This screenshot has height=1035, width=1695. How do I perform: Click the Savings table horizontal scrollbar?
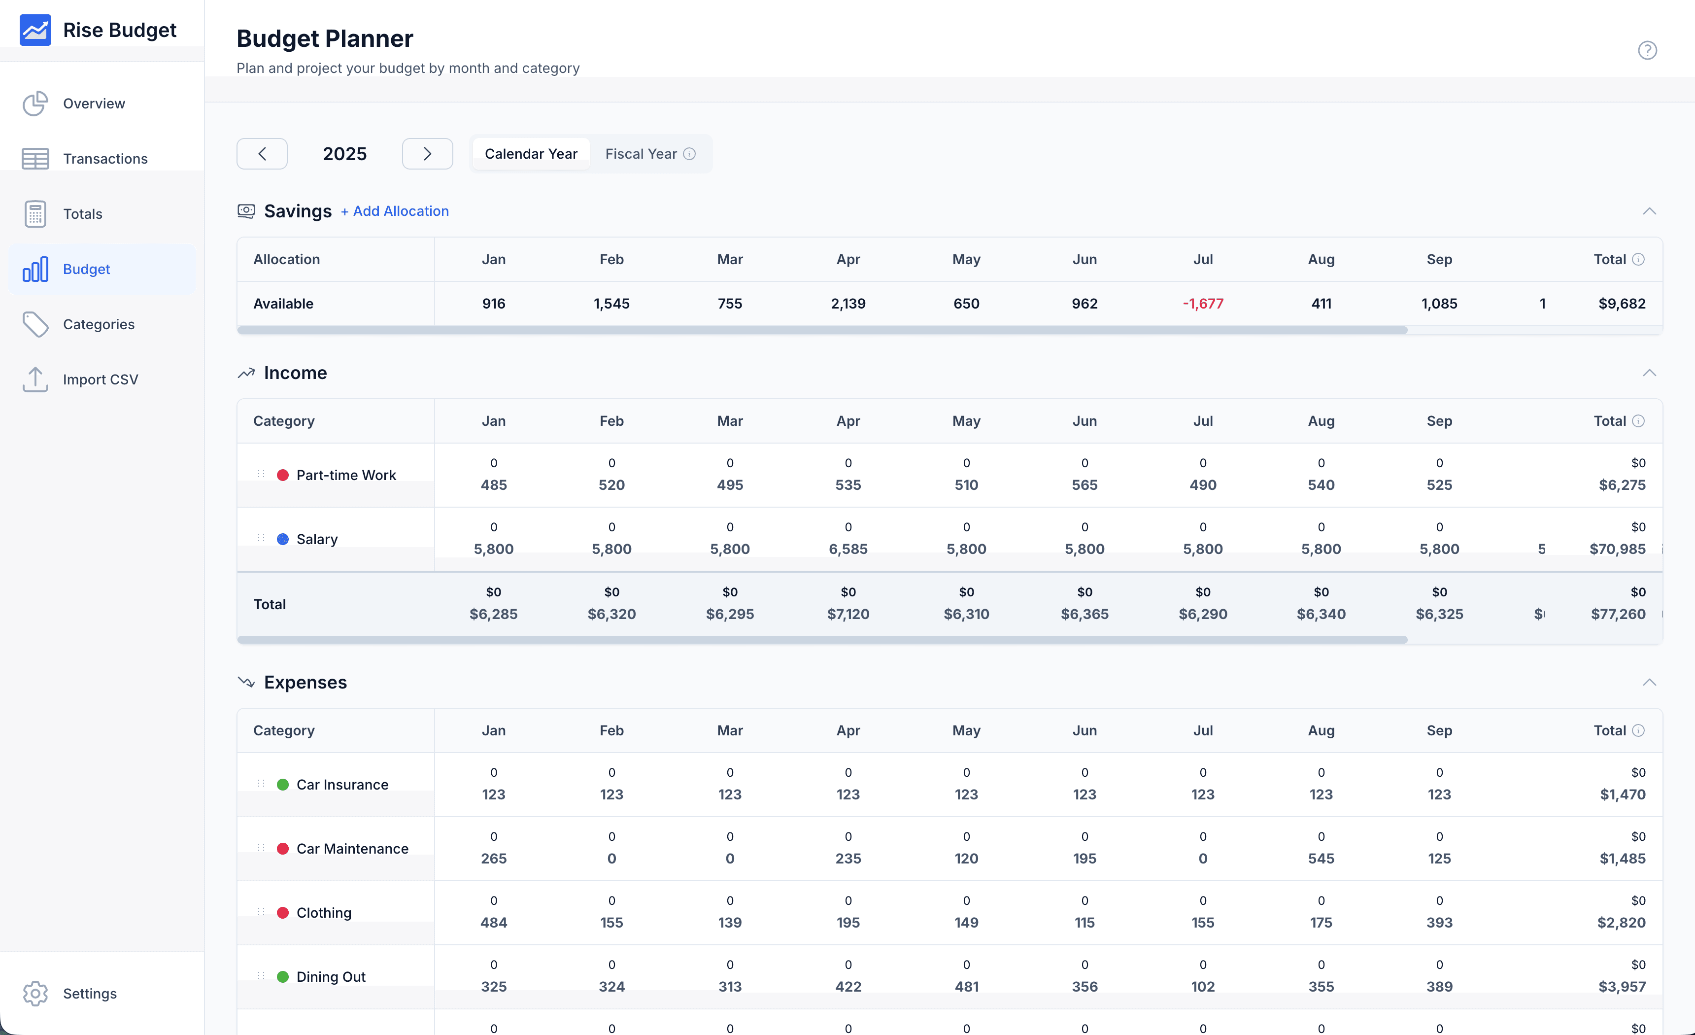[x=822, y=330]
